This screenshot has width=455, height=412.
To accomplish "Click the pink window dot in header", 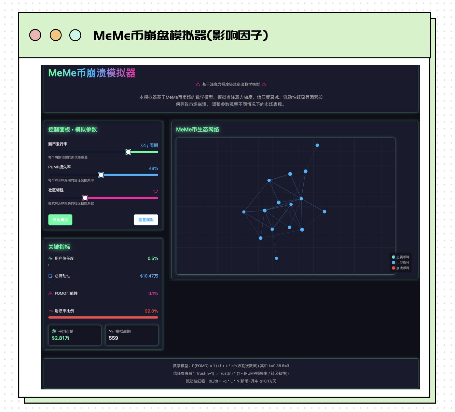I will (x=35, y=35).
